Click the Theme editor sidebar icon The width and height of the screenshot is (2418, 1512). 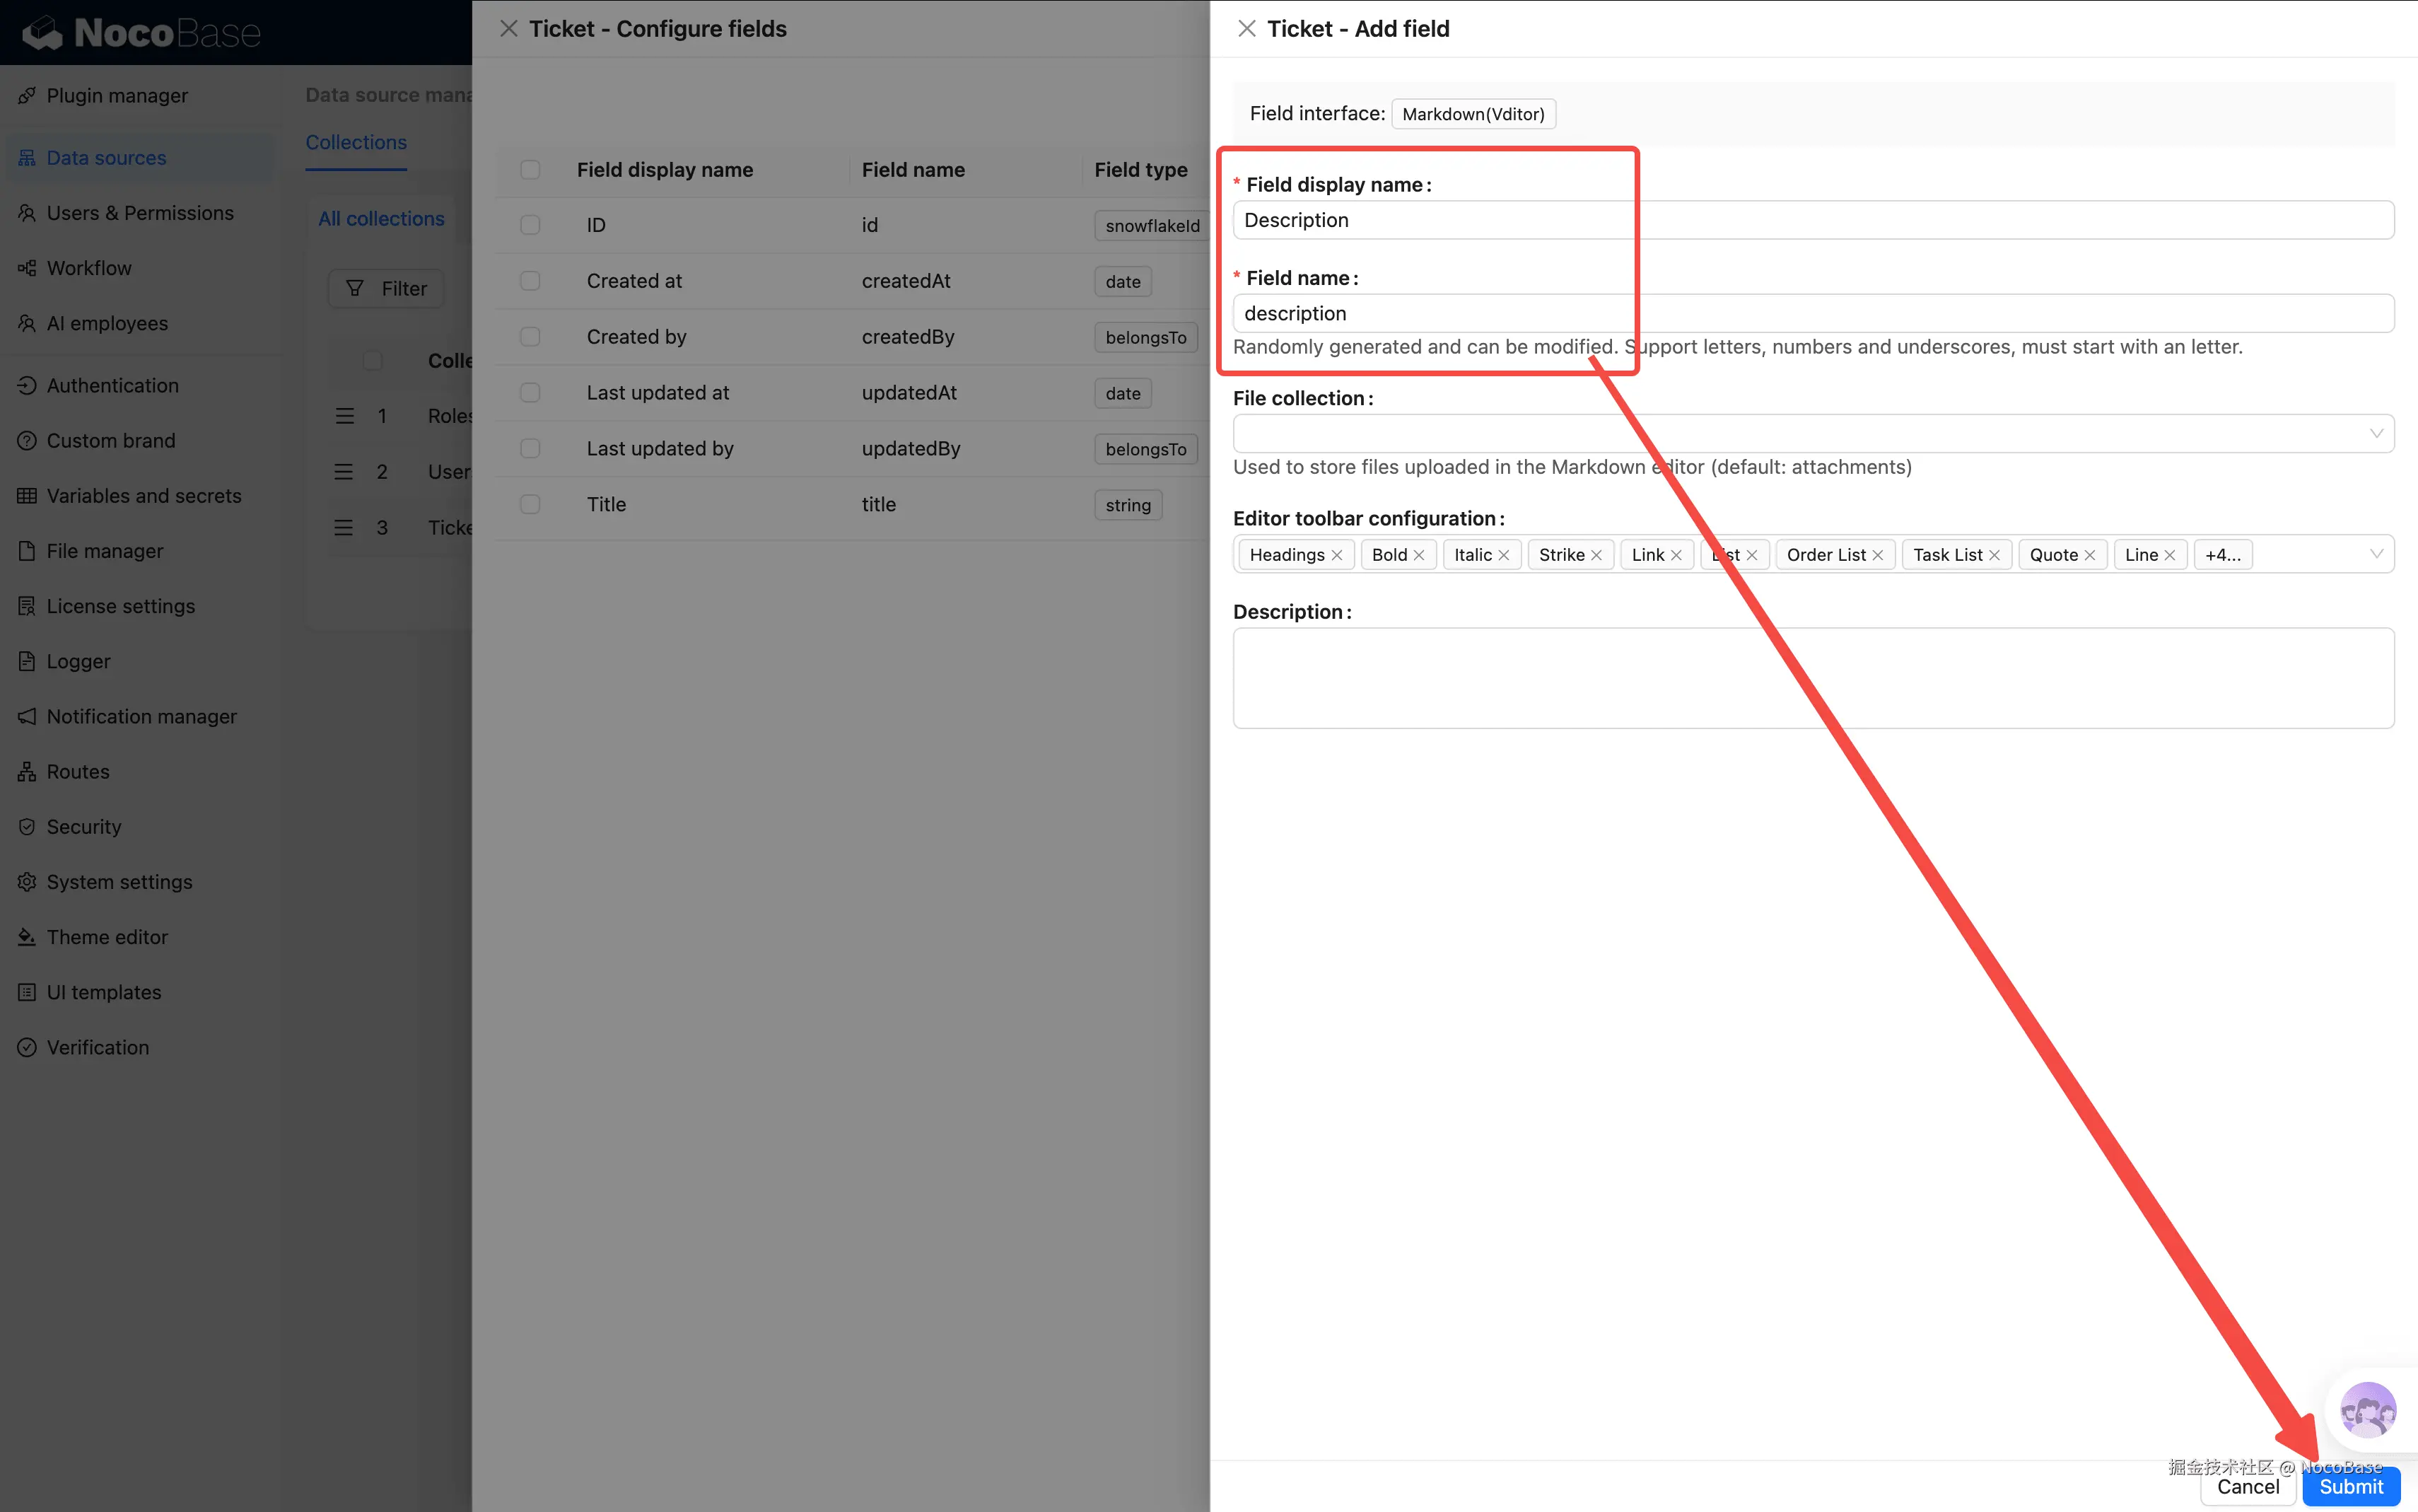point(27,937)
